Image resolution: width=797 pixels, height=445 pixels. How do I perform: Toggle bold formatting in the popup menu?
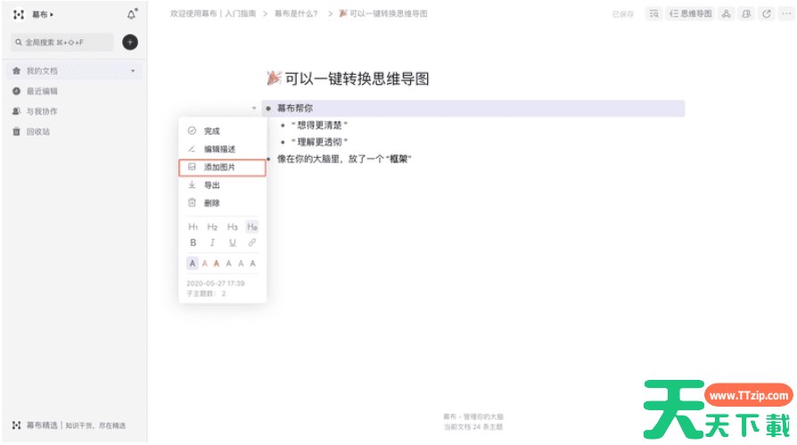pyautogui.click(x=193, y=243)
